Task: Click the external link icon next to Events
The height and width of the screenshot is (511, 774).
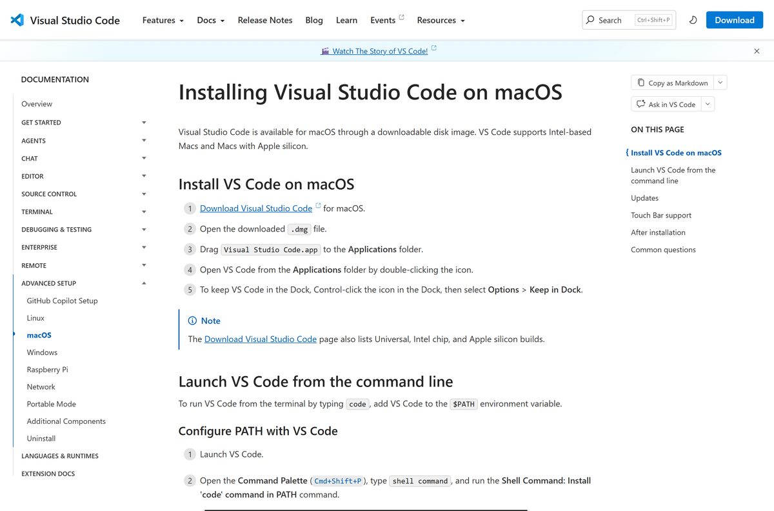Action: (402, 17)
